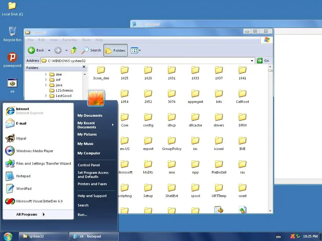The width and height of the screenshot is (322, 241).
Task: Toggle the Folders pane button
Action: click(x=115, y=50)
